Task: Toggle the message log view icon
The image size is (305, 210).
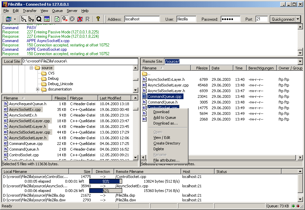Action: [47, 19]
